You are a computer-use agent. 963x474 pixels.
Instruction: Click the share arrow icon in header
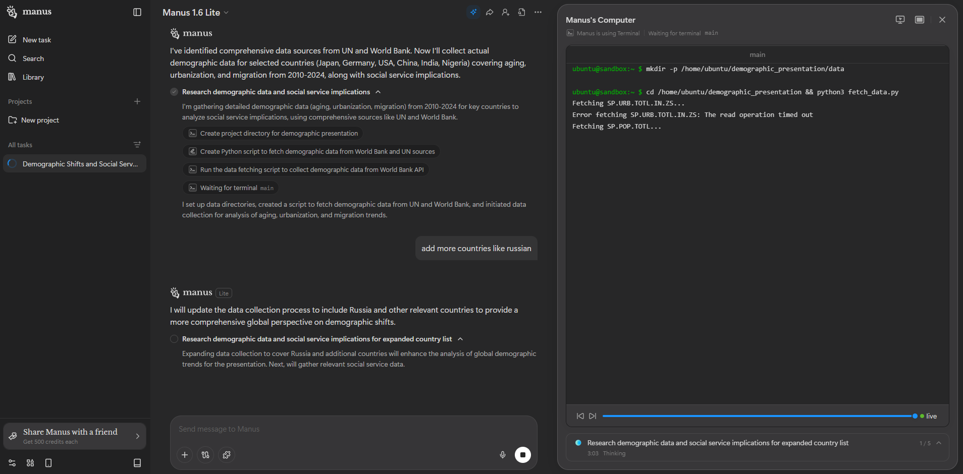tap(489, 12)
